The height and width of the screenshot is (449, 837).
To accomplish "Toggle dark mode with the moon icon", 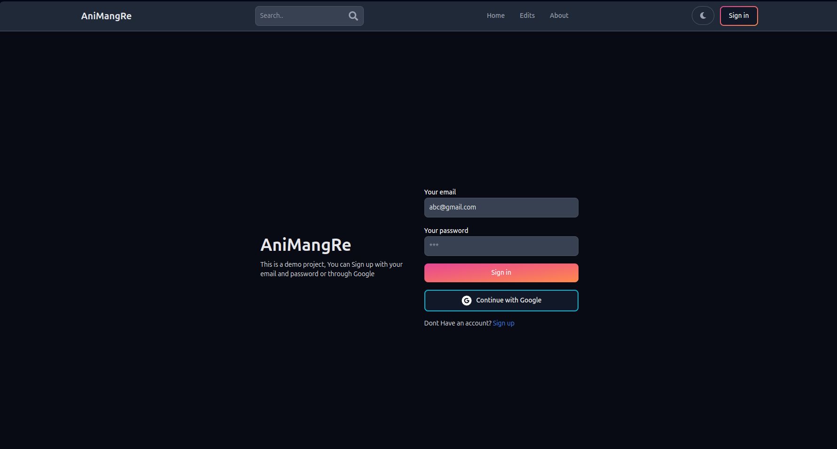I will coord(703,16).
